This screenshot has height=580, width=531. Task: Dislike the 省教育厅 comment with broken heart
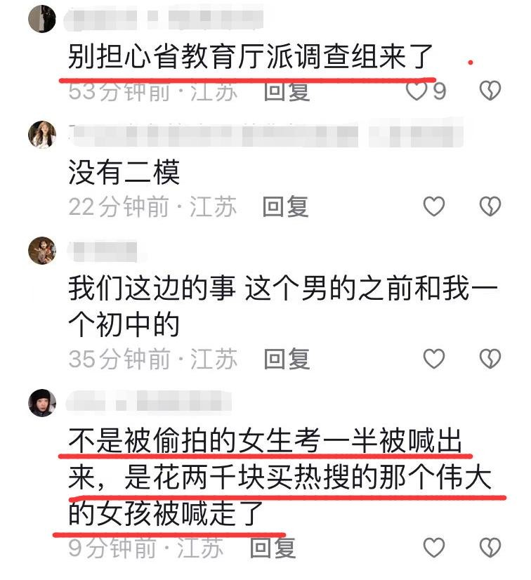[x=490, y=91]
